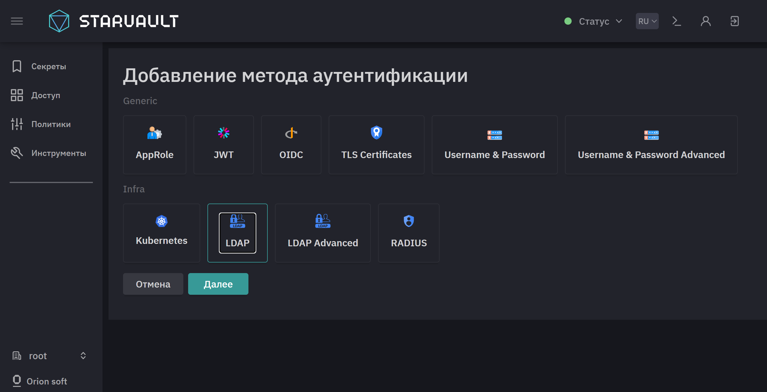Click the JWT colorful star icon
Viewport: 767px width, 392px height.
[x=224, y=133]
